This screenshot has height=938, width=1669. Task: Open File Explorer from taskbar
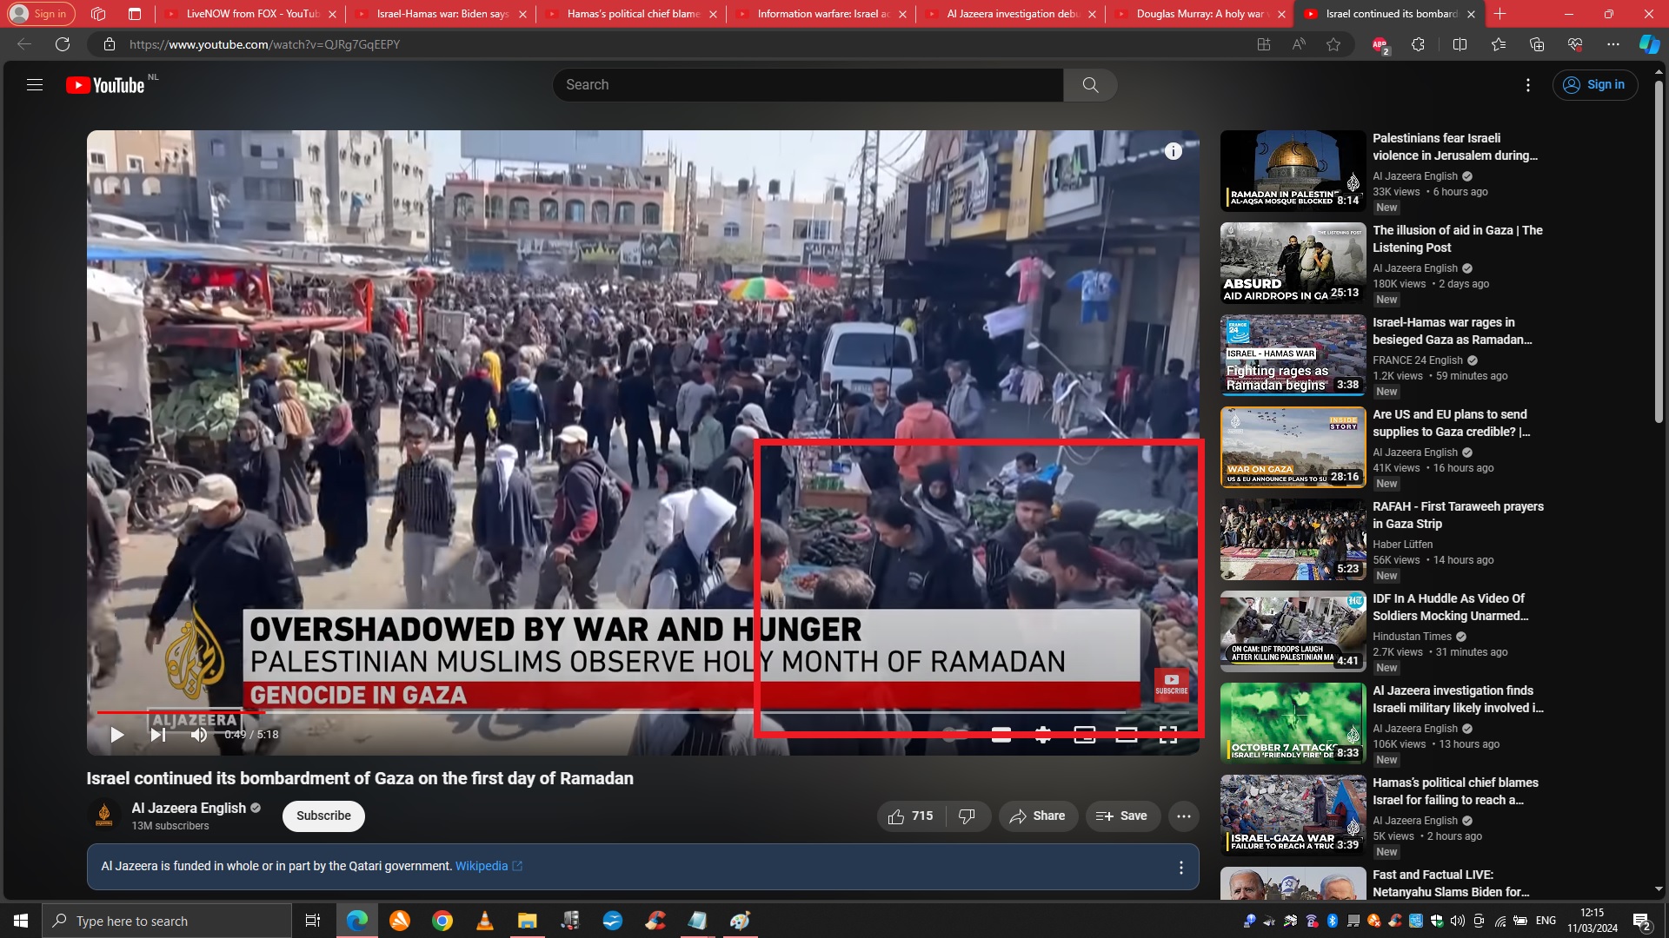[528, 921]
